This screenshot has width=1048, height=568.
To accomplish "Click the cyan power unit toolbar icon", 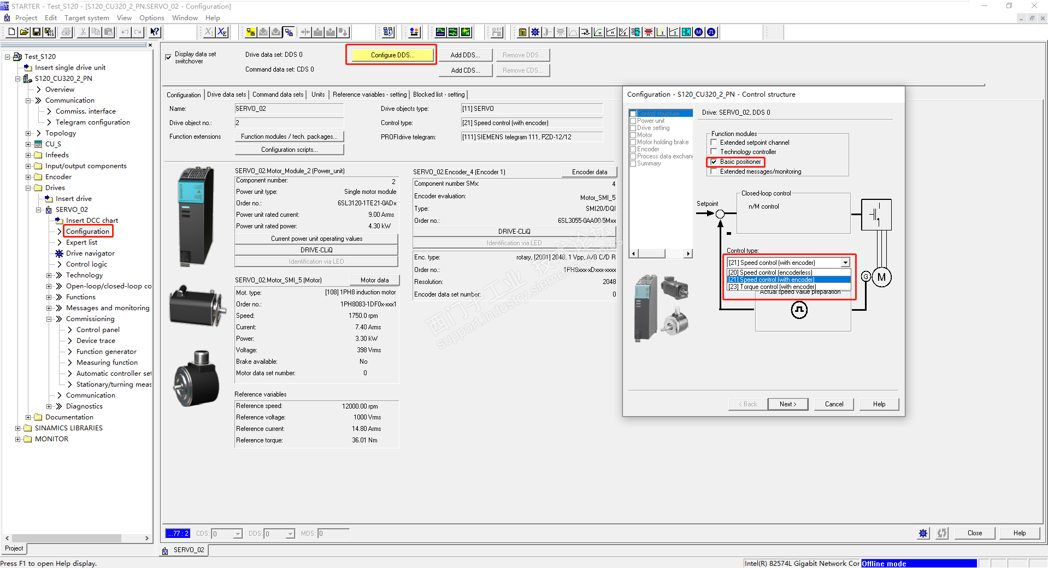I will 686,32.
